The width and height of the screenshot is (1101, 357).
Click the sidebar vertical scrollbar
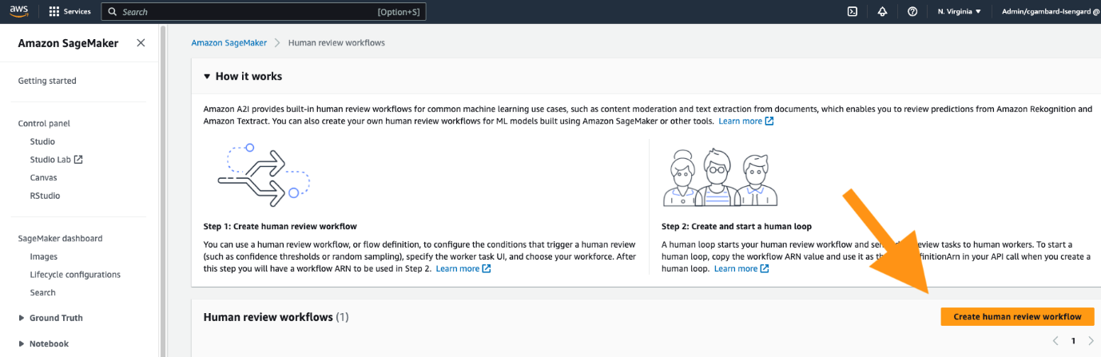164,190
